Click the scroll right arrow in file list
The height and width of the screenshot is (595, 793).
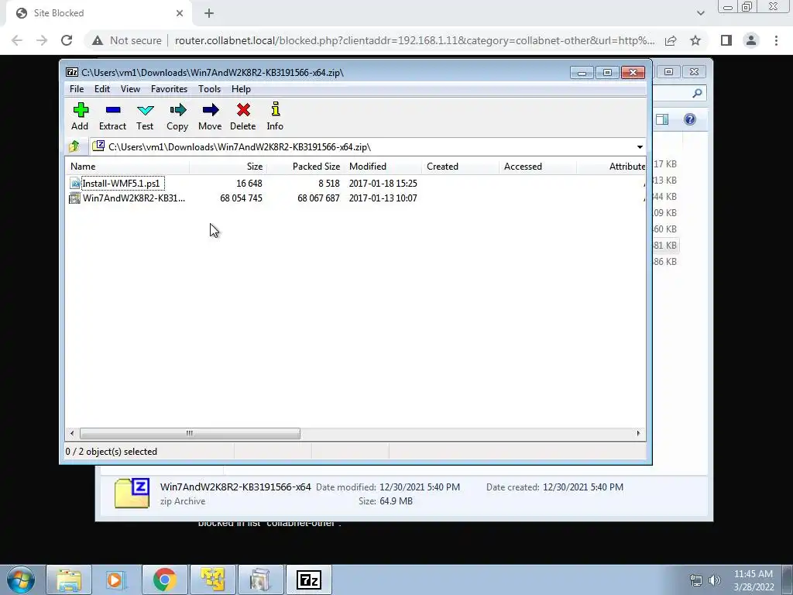tap(638, 434)
